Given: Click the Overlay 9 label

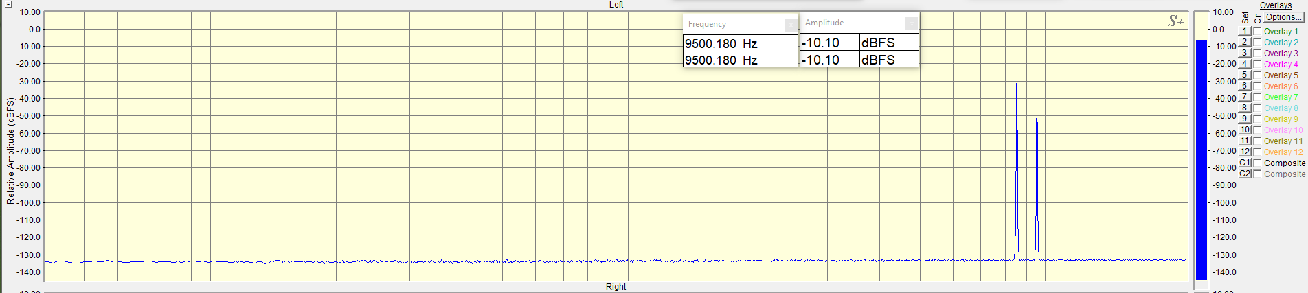Looking at the screenshot, I should point(1281,119).
